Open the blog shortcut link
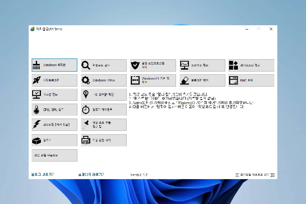Viewport: 306px width, 204px height. click(42, 175)
